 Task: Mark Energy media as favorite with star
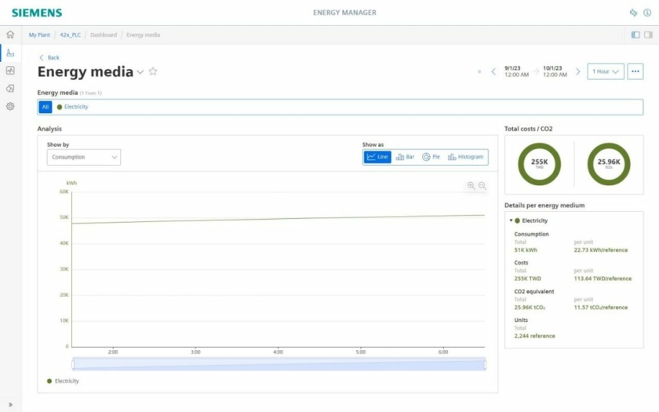coord(153,71)
